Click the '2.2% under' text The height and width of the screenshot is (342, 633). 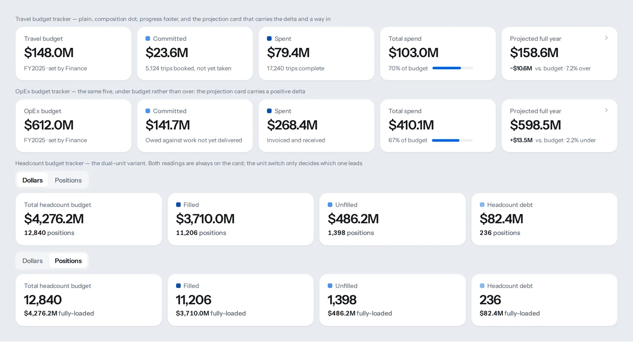581,140
